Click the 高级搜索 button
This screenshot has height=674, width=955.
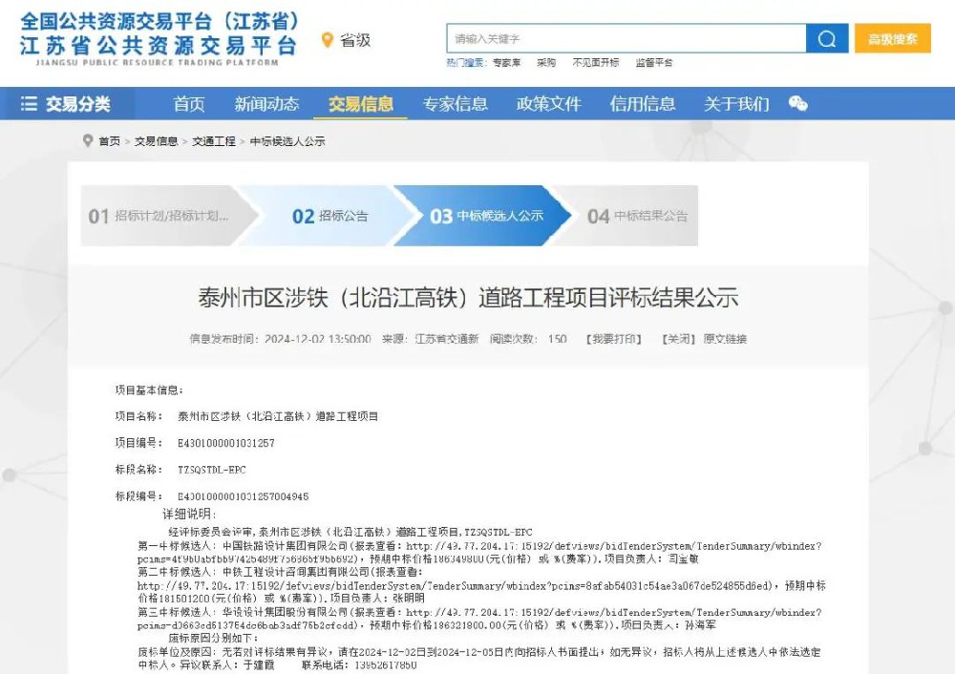892,38
